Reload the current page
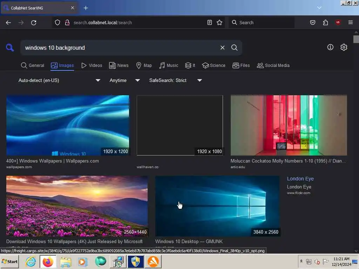The image size is (359, 269). coord(34,22)
